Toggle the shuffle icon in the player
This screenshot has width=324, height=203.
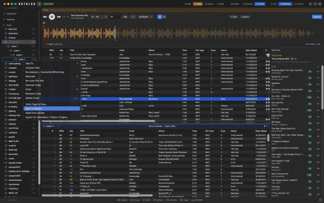coord(64,17)
